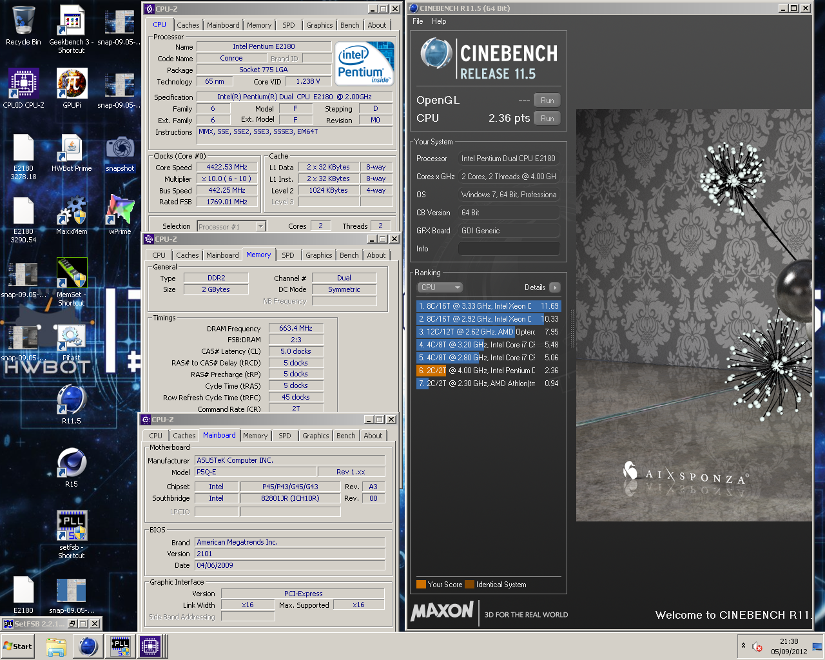Open Windows Explorer in taskbar
The image size is (825, 660).
pyautogui.click(x=56, y=646)
